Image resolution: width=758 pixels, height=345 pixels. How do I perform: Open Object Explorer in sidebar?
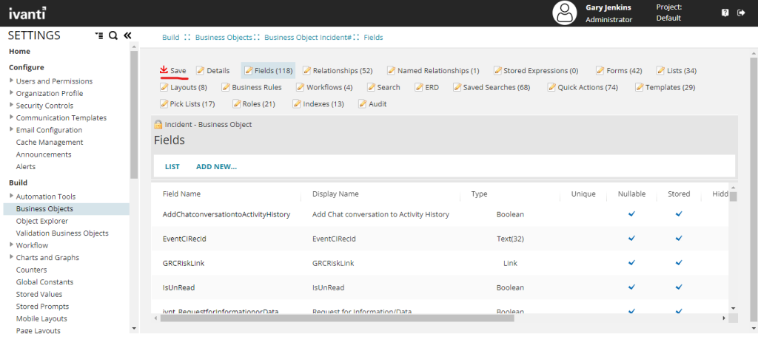coord(42,221)
